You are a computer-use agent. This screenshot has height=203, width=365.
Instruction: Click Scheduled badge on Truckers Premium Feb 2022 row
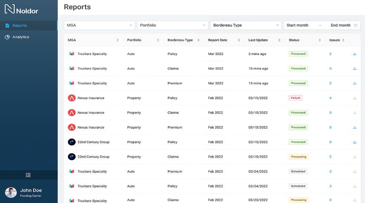click(x=298, y=171)
